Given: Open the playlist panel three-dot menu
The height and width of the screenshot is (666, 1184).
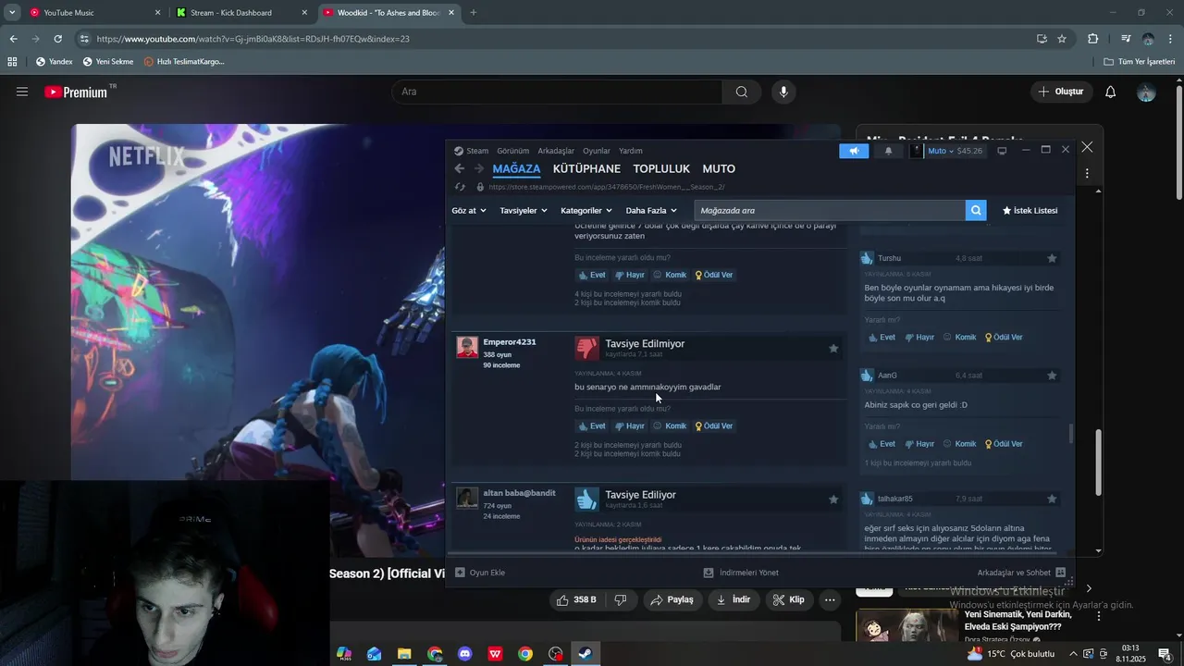Looking at the screenshot, I should [x=1087, y=173].
